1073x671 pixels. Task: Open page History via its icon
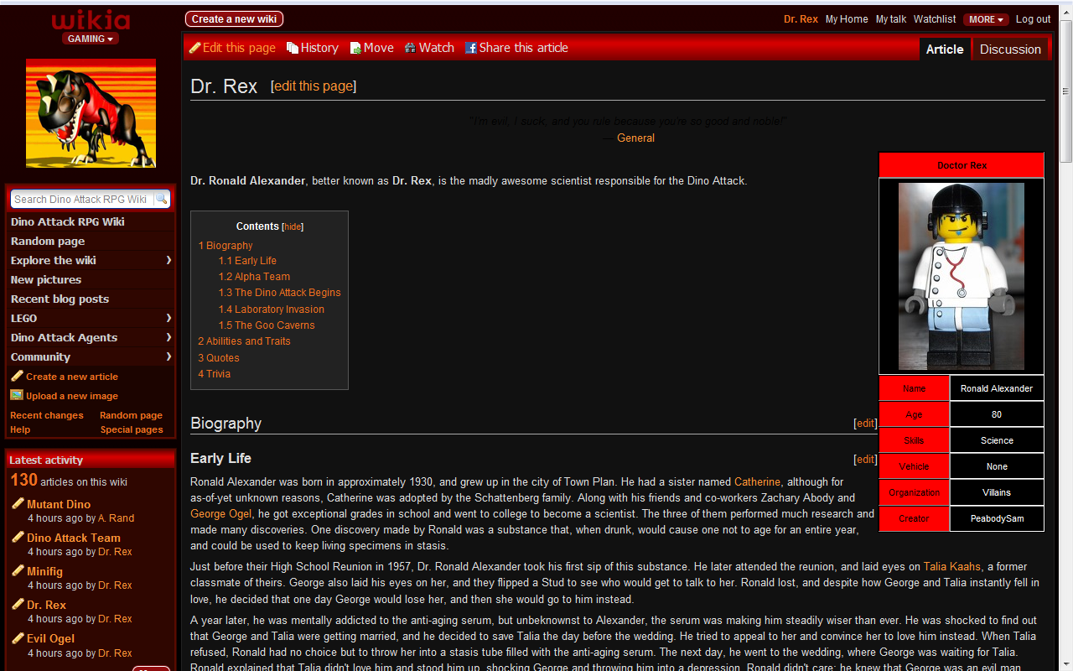pyautogui.click(x=293, y=48)
